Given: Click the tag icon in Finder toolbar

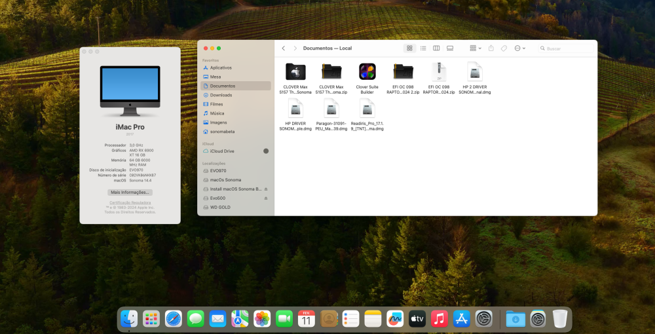Looking at the screenshot, I should pos(504,48).
